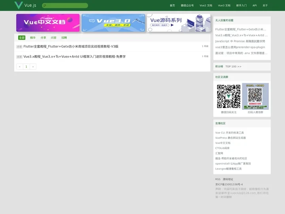Open the Leangoo敏捷看板工具 link
This screenshot has width=285, height=214.
228,169
